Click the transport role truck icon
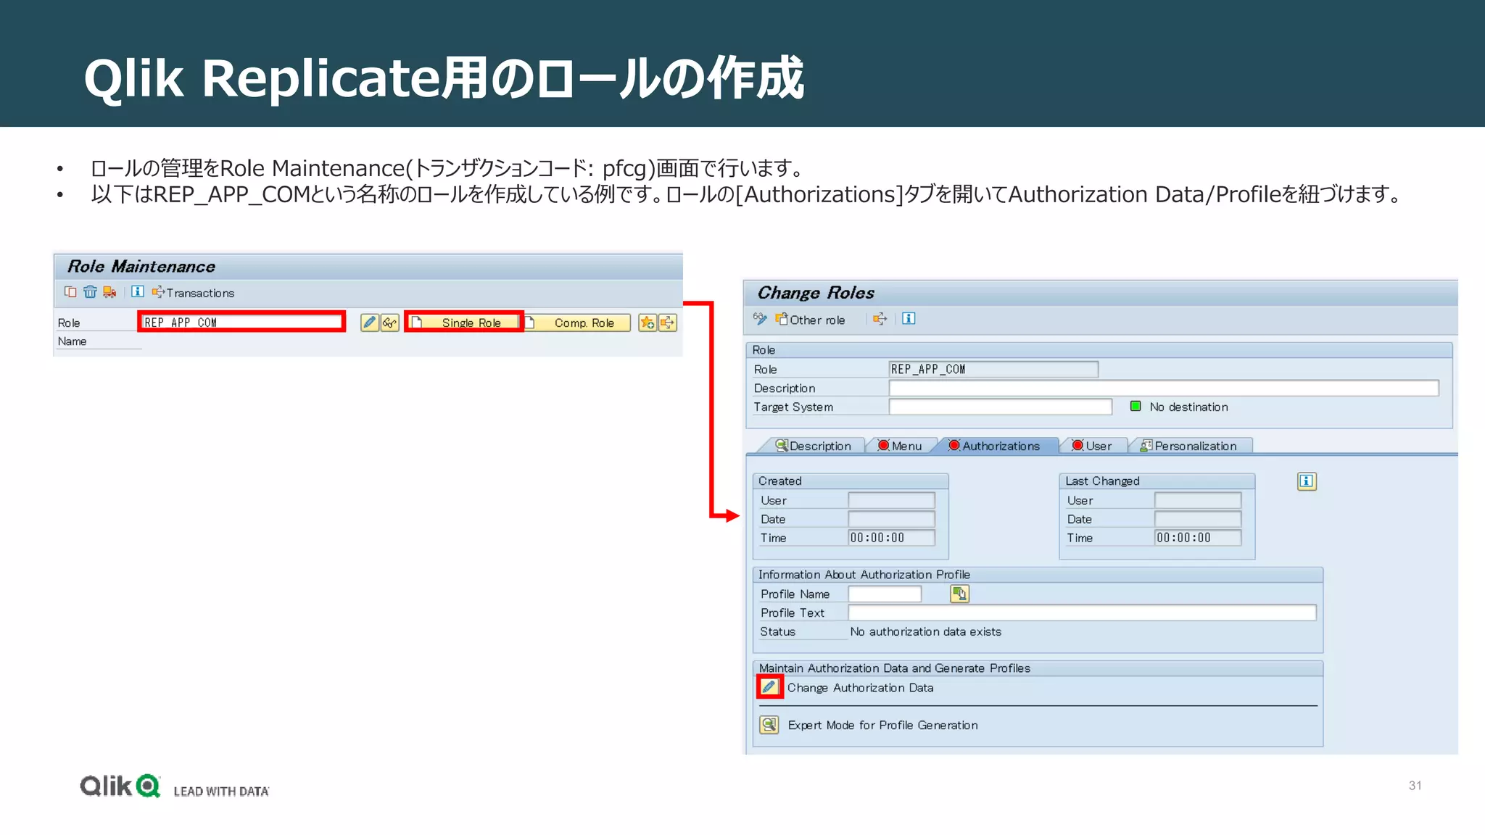 109,292
